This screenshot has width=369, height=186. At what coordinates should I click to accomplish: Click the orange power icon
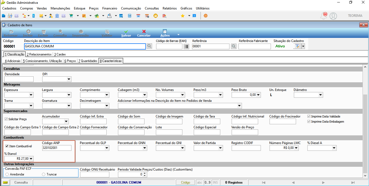206,16
